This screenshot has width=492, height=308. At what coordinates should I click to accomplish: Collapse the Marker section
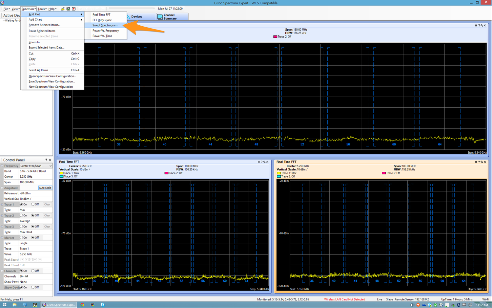(2, 237)
